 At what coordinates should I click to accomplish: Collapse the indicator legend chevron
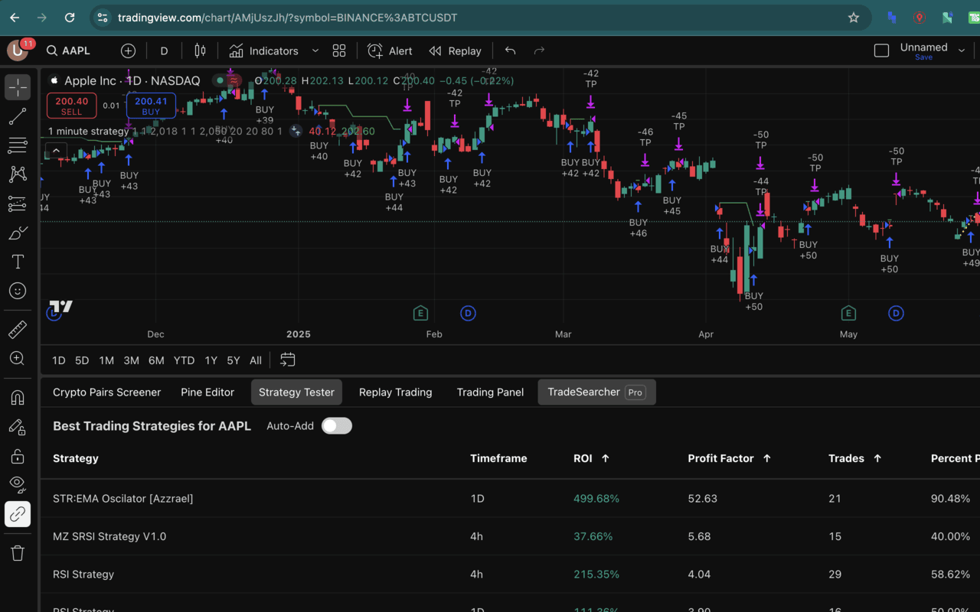point(56,151)
